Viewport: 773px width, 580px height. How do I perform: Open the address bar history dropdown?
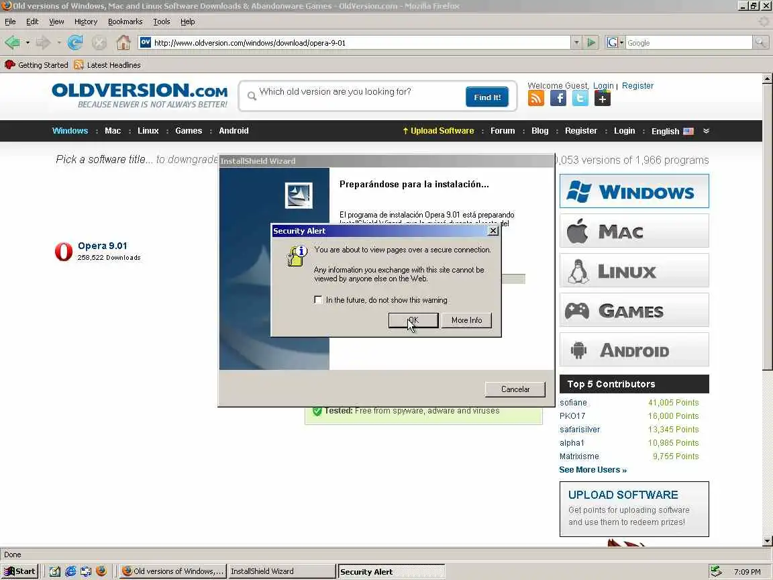(x=576, y=42)
